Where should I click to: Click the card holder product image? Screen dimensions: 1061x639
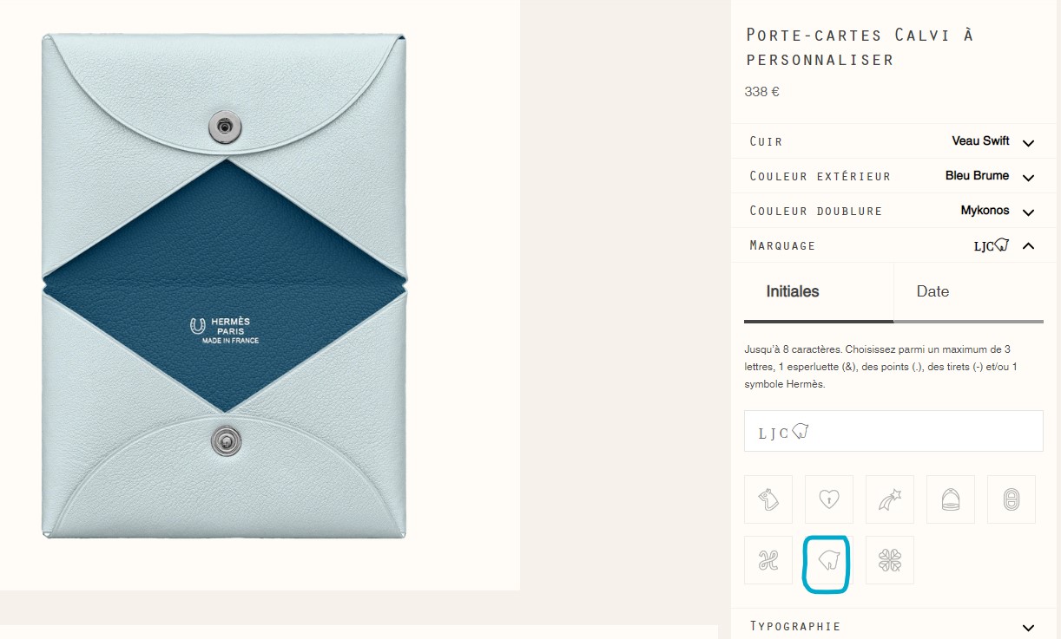coord(225,285)
